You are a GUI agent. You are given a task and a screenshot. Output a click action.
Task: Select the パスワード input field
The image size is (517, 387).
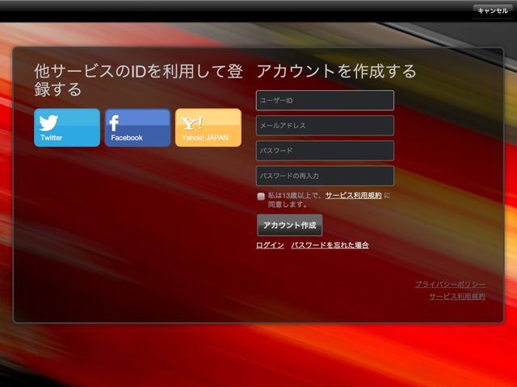[x=325, y=151]
